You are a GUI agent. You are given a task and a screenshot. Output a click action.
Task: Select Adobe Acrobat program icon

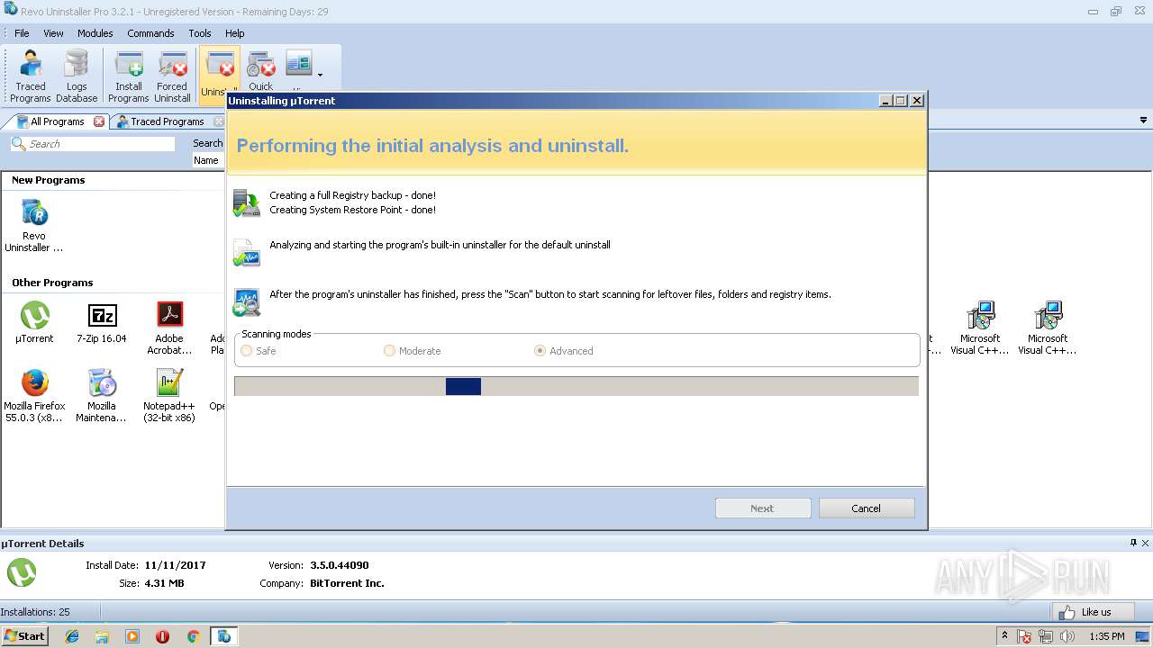click(x=169, y=328)
